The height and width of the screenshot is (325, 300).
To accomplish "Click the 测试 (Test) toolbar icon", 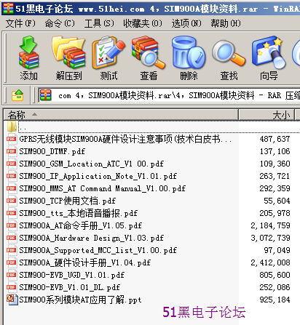I will pos(108,59).
